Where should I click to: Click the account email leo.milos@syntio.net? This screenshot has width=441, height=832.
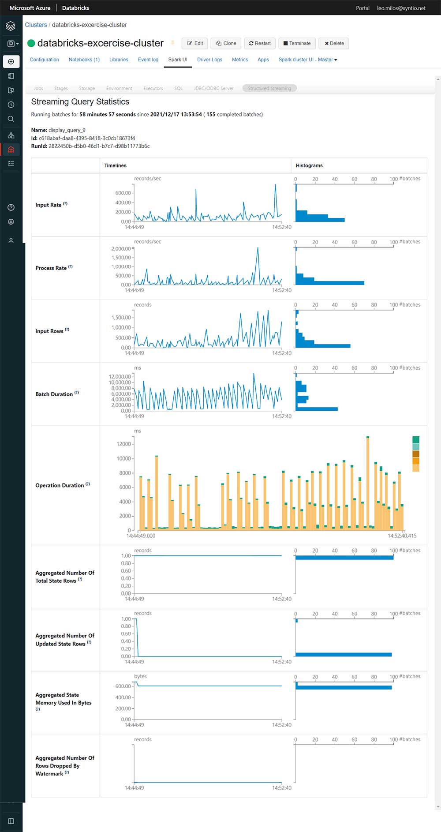coord(401,8)
